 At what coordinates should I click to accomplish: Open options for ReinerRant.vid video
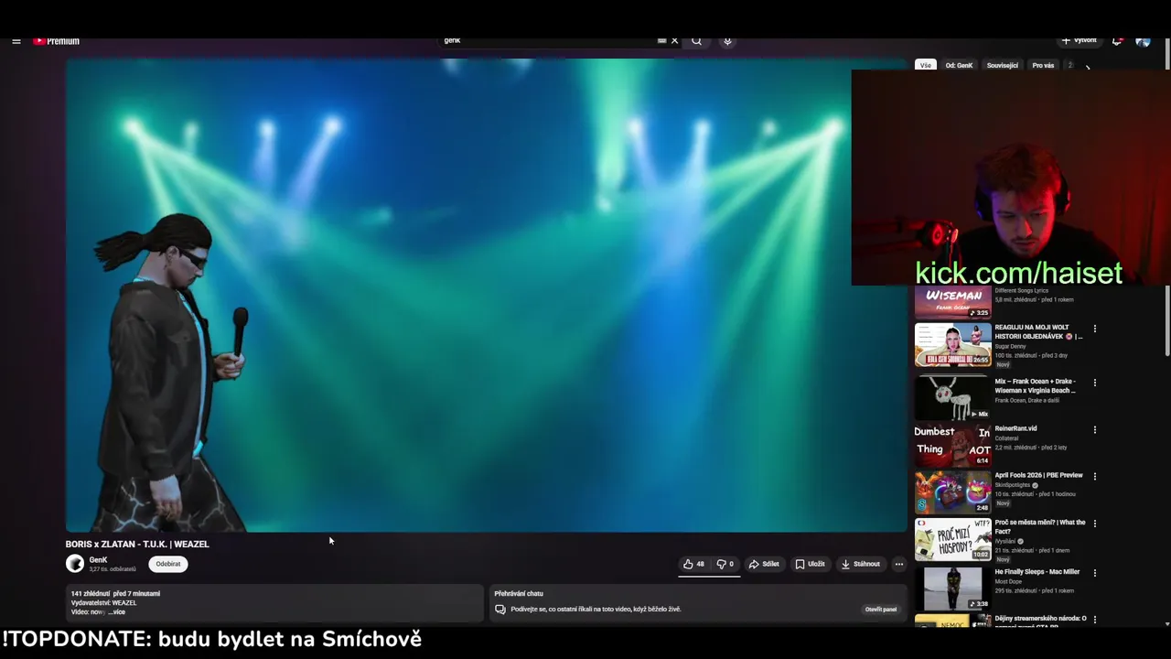pos(1094,429)
